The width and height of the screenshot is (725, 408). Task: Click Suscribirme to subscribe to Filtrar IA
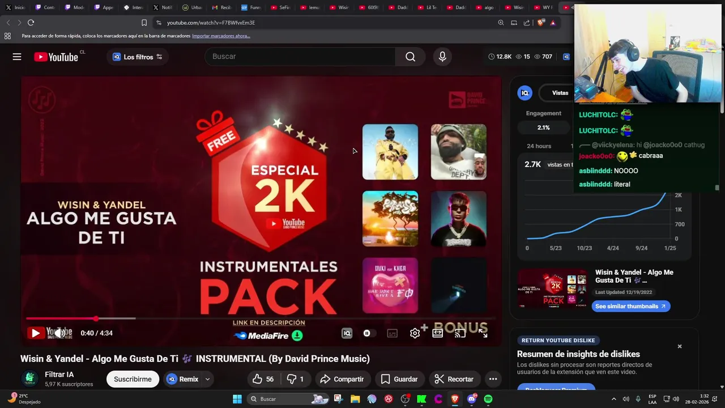pos(133,379)
